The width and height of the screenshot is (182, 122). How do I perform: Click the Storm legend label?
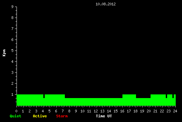click(x=62, y=116)
